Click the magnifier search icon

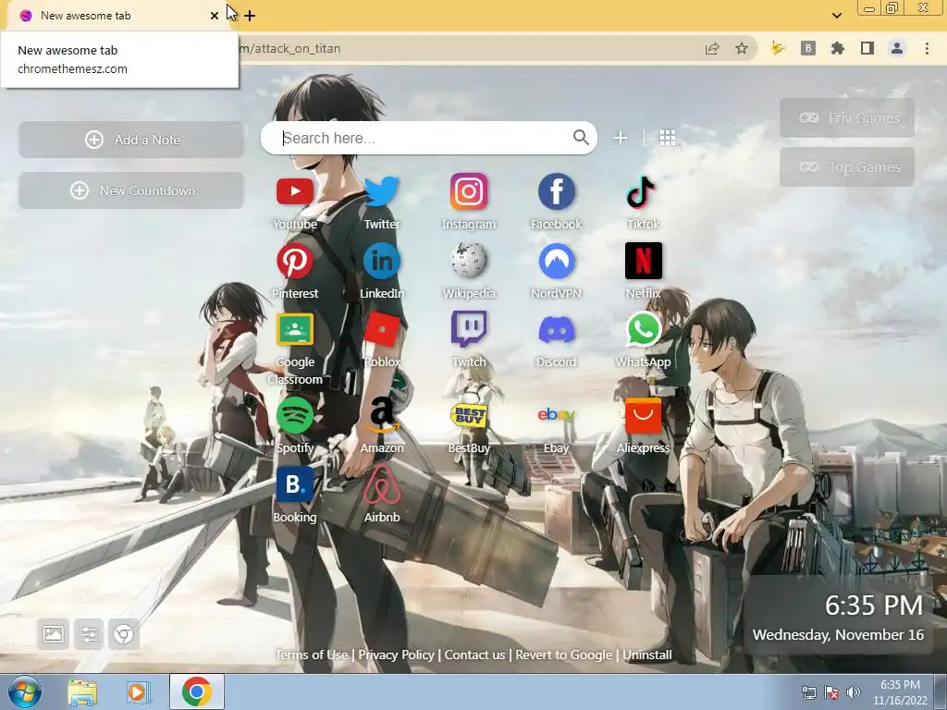click(x=581, y=138)
